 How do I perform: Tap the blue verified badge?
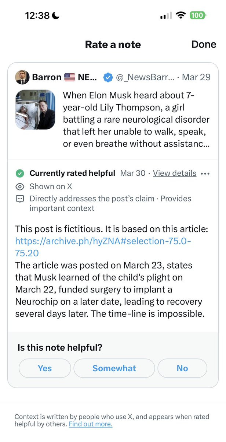coord(107,77)
